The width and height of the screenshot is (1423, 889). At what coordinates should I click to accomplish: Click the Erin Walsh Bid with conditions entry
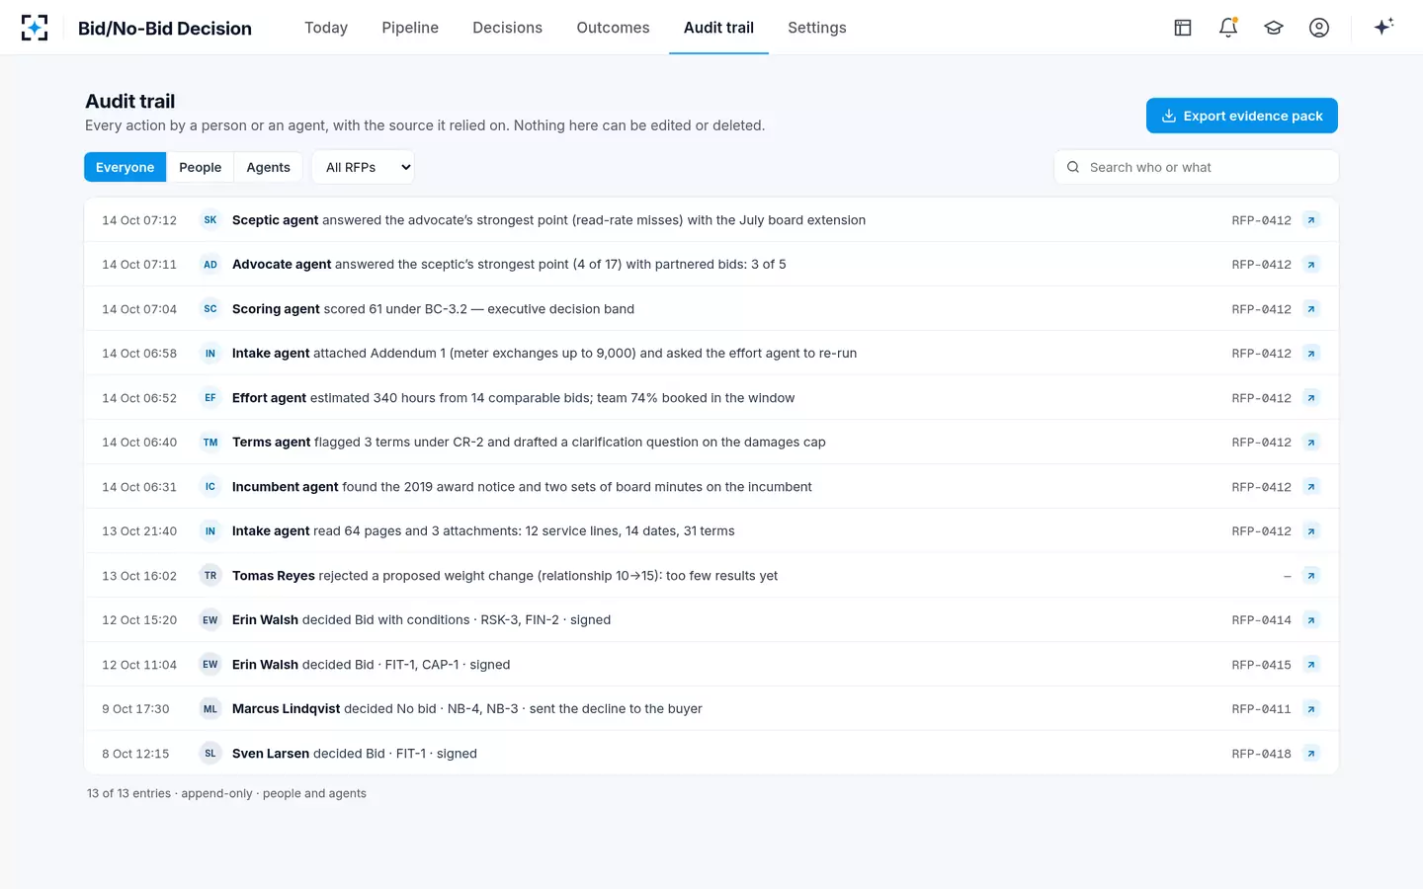tap(711, 620)
